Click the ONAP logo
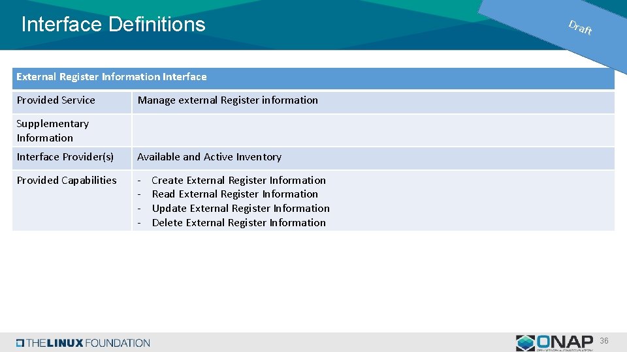The image size is (627, 352). [x=555, y=343]
